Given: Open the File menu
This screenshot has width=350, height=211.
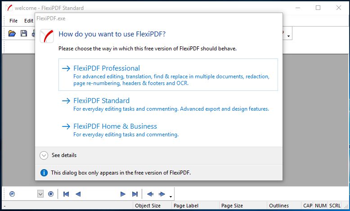Looking at the screenshot, I should coord(13,21).
